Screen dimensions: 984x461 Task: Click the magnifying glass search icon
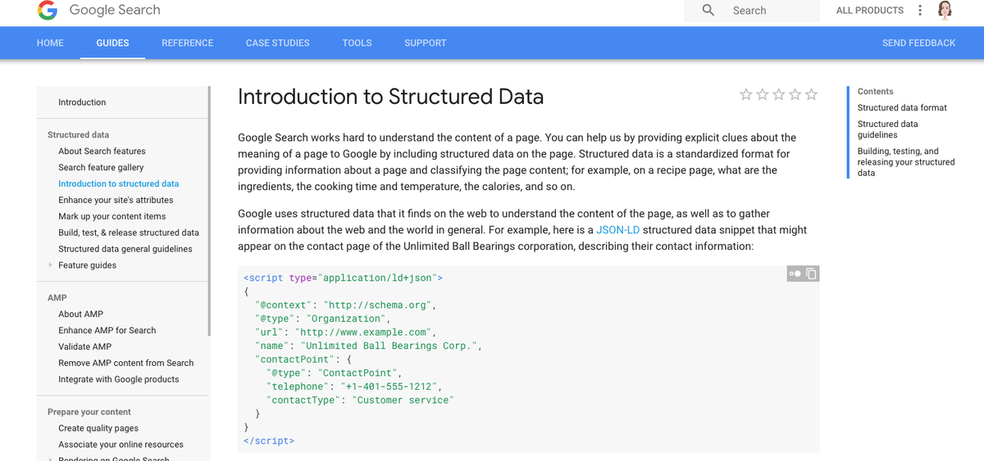(x=708, y=10)
